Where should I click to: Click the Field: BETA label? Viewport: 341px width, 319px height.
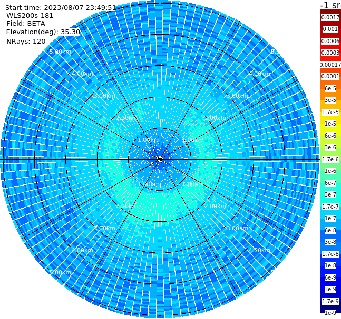pos(26,24)
